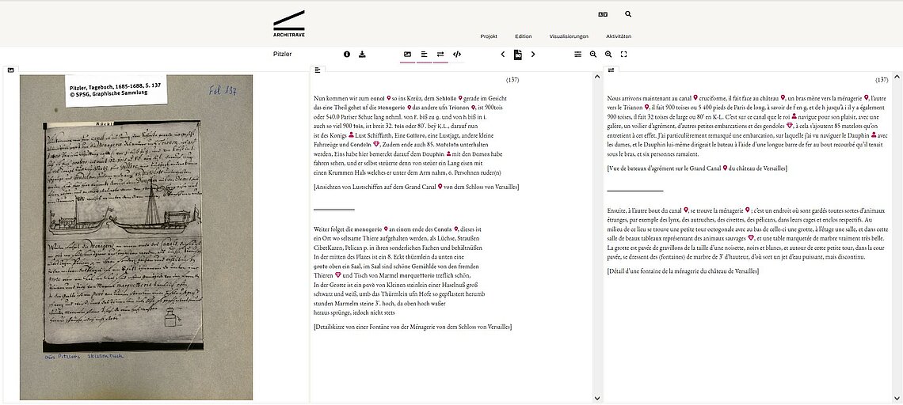Toggle the transcription text panel

(424, 55)
